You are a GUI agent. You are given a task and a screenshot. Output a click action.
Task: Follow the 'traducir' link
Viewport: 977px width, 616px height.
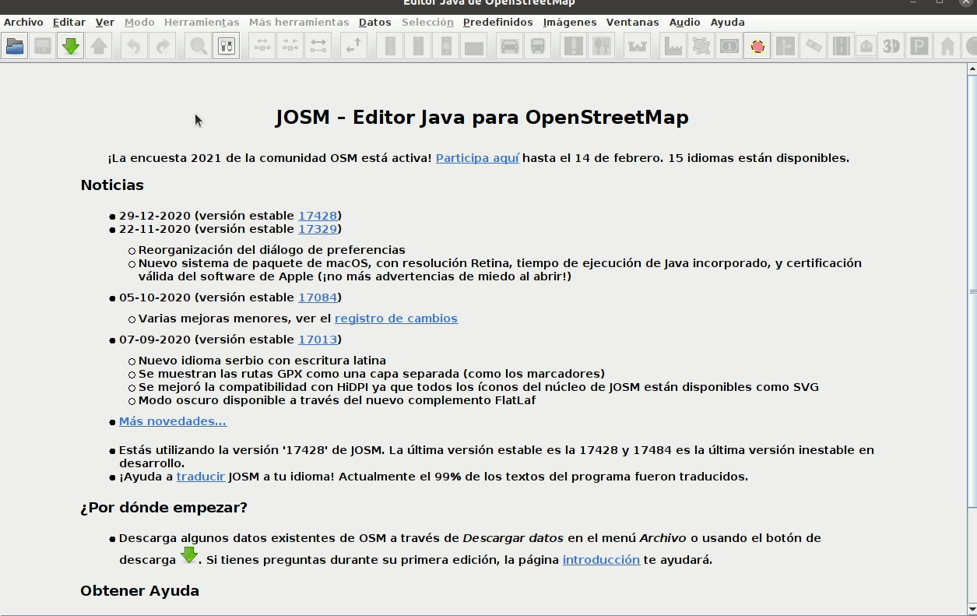coord(201,477)
